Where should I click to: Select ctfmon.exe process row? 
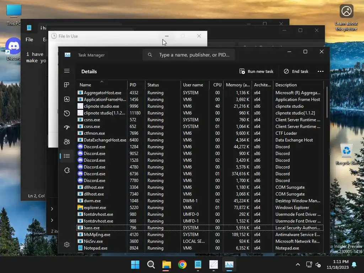(200, 133)
